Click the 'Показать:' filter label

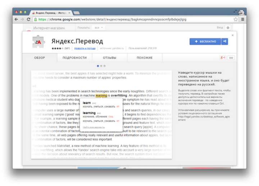click(84, 28)
